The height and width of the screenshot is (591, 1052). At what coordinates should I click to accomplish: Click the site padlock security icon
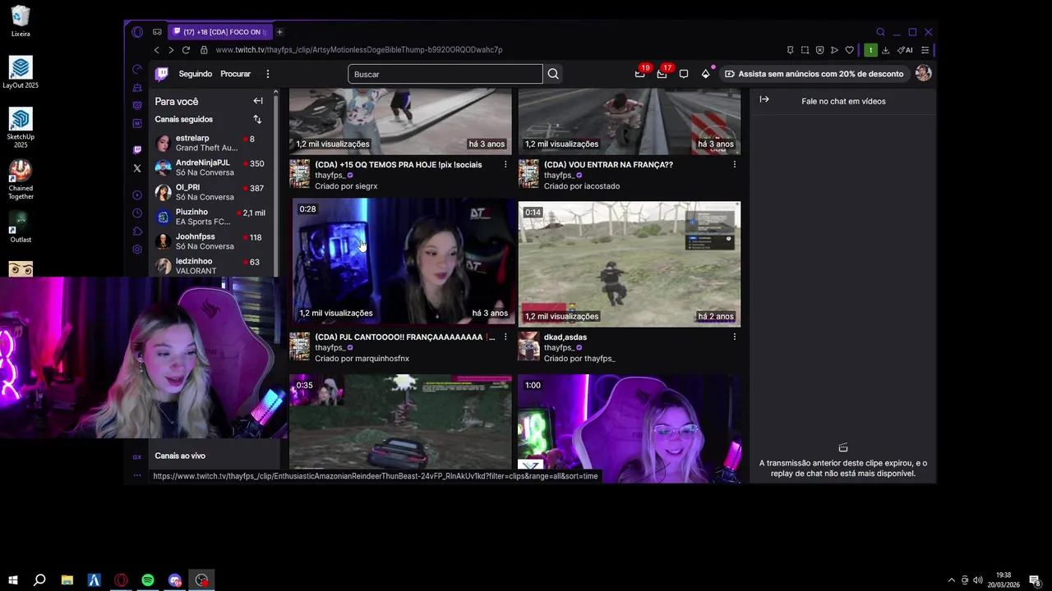pos(204,50)
